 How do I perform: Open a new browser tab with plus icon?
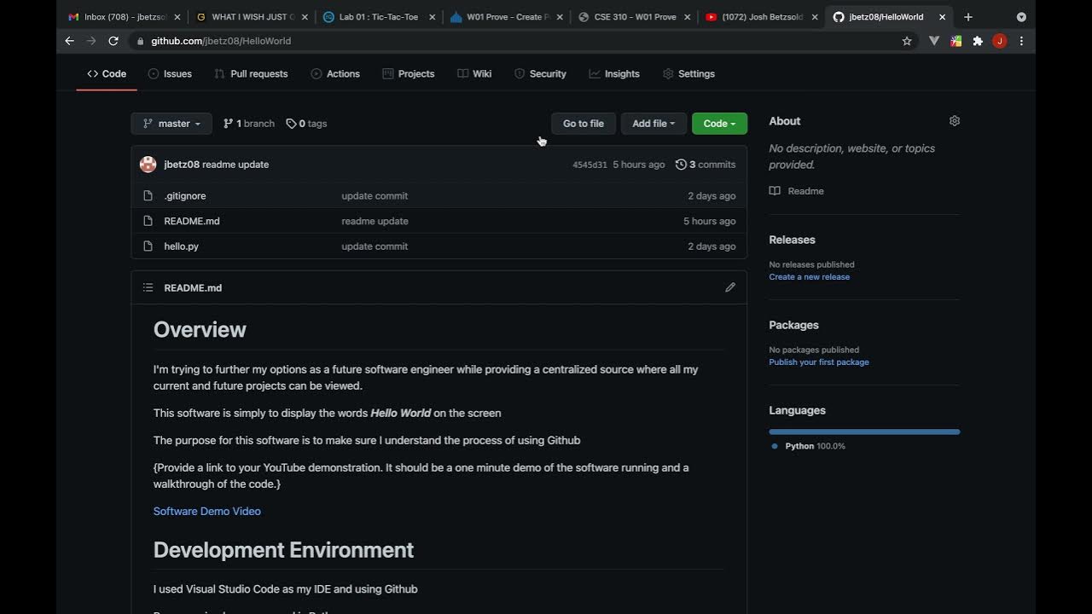coord(968,17)
